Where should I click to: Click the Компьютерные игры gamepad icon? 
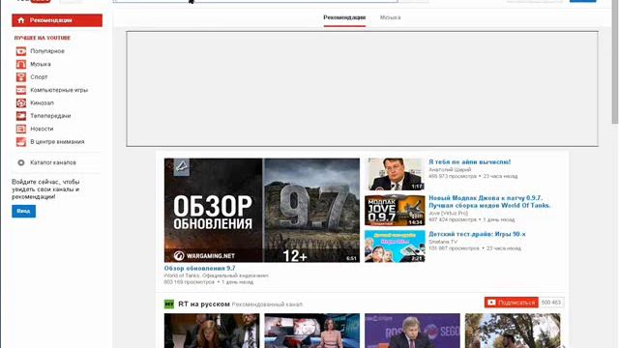tap(21, 90)
